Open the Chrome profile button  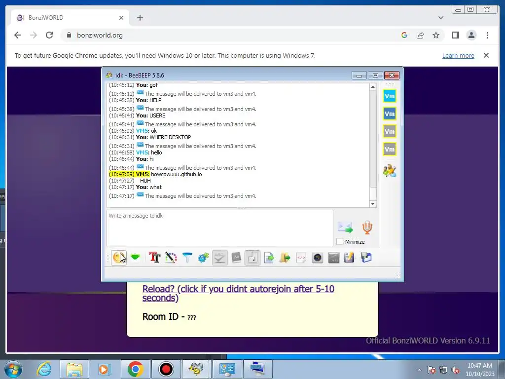click(x=471, y=35)
